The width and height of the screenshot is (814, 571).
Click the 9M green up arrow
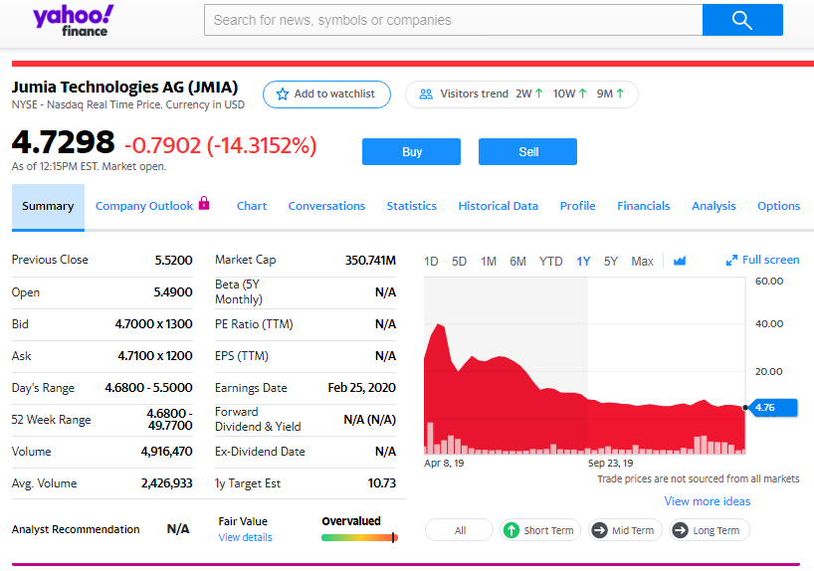(x=620, y=94)
